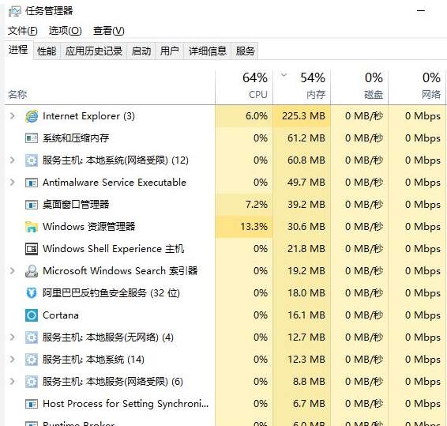The image size is (447, 426).
Task: Click the 6.0% CPU value
Action: click(257, 116)
